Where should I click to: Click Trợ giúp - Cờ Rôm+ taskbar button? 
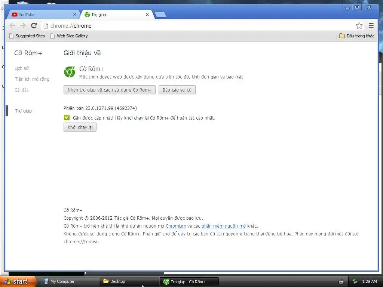(189, 282)
